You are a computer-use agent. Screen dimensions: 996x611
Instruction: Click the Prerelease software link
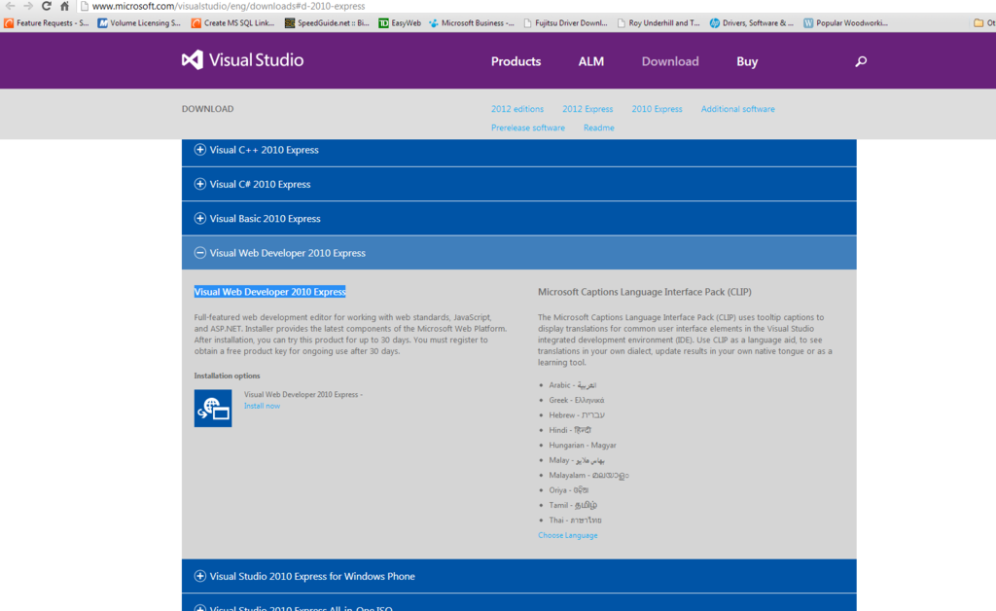[x=528, y=127]
